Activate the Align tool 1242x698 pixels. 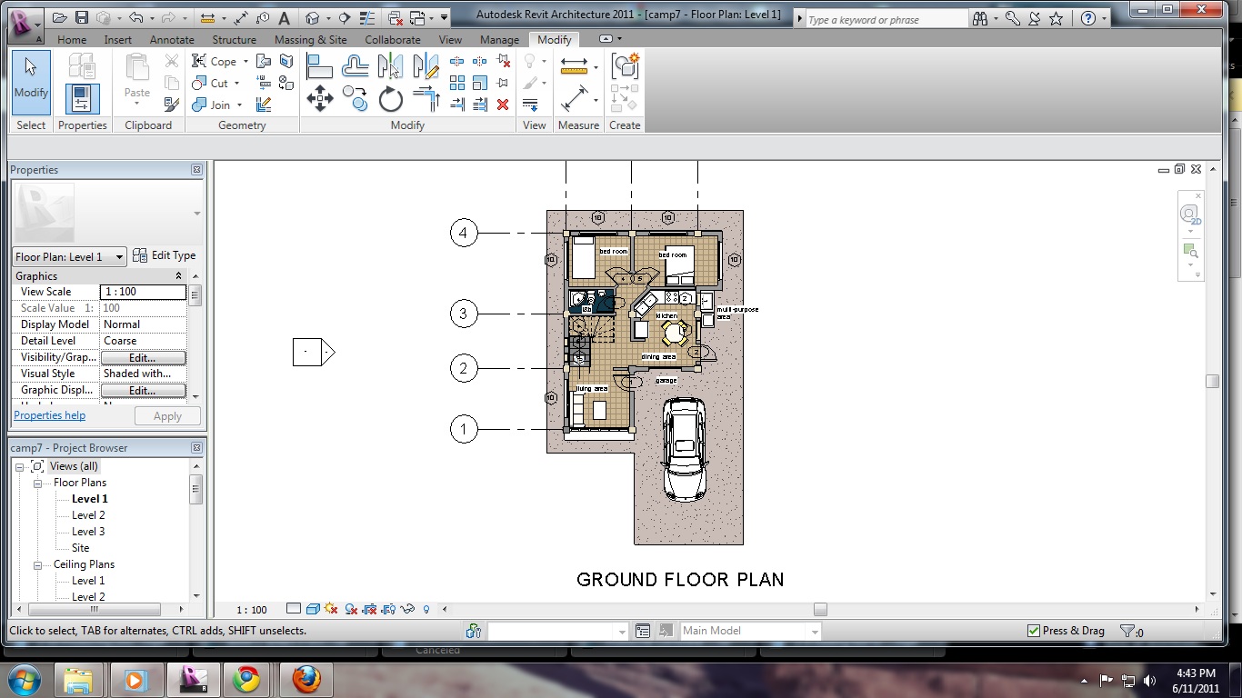coord(319,65)
